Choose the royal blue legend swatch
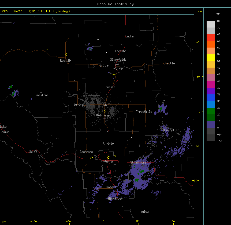 point(211,98)
